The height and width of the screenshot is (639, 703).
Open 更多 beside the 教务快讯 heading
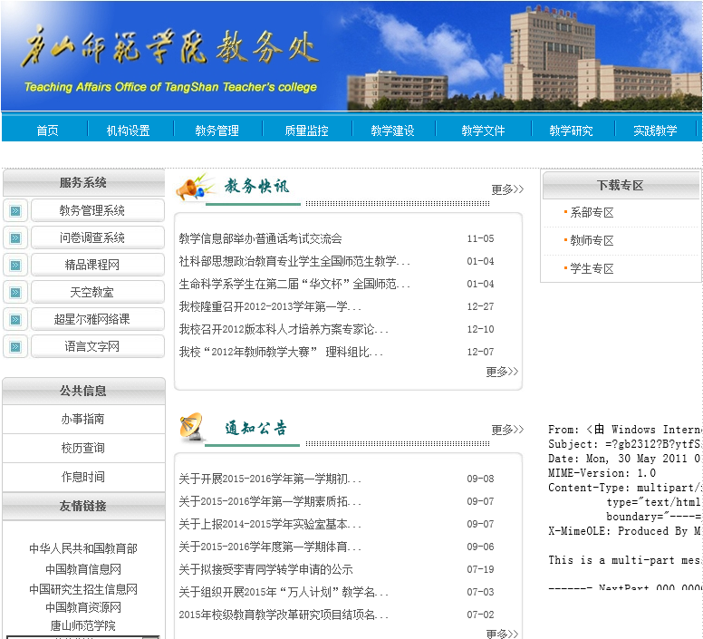pos(507,189)
